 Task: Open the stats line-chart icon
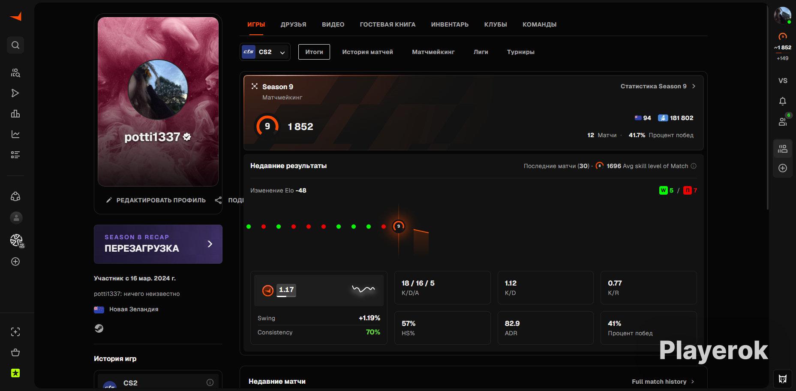coord(15,134)
